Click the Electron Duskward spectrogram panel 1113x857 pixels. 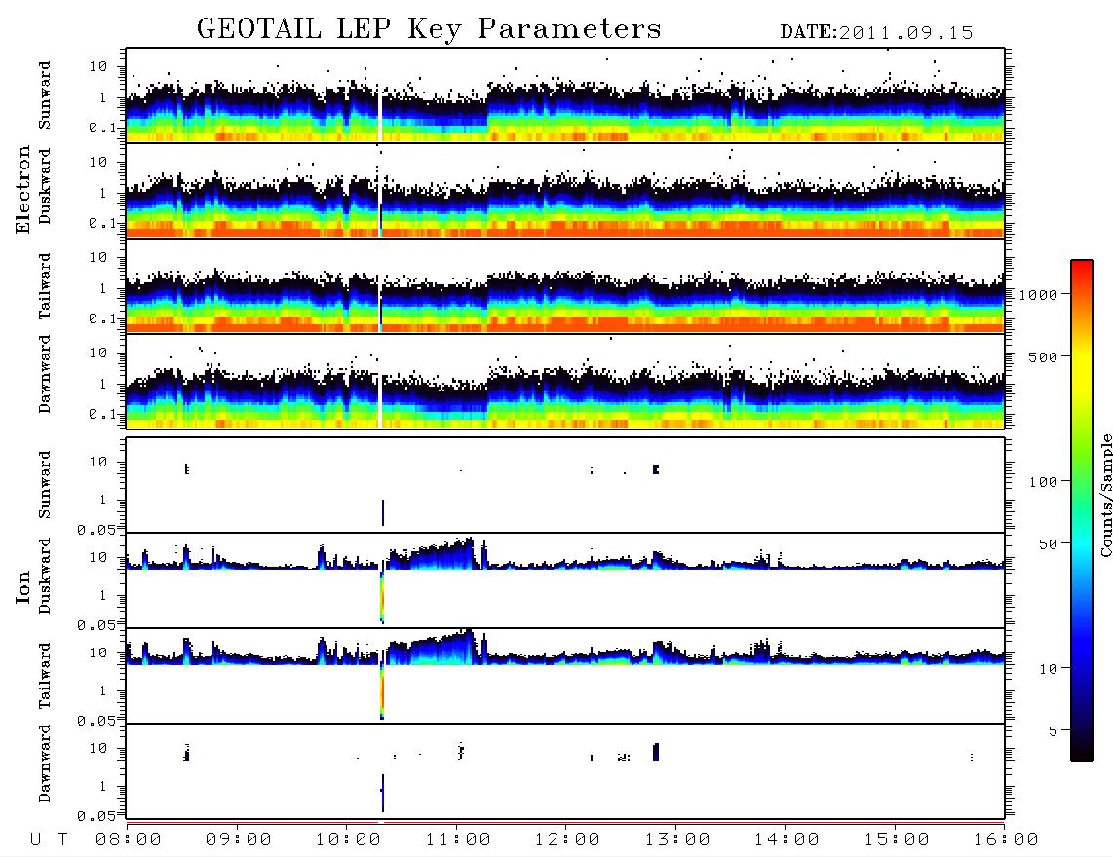click(x=565, y=191)
